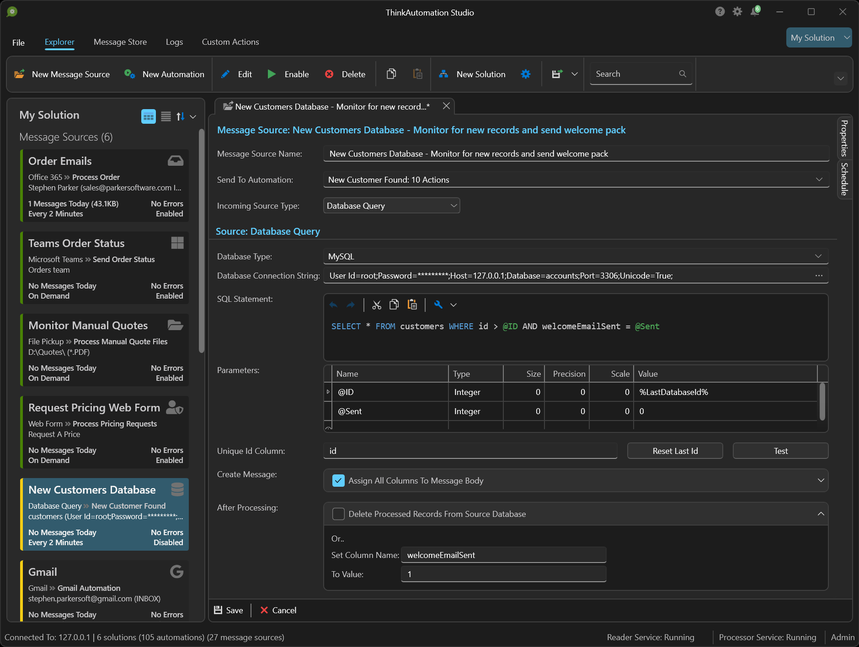The height and width of the screenshot is (647, 859).
Task: Click the parameters table vertical scrollbar
Action: (822, 402)
